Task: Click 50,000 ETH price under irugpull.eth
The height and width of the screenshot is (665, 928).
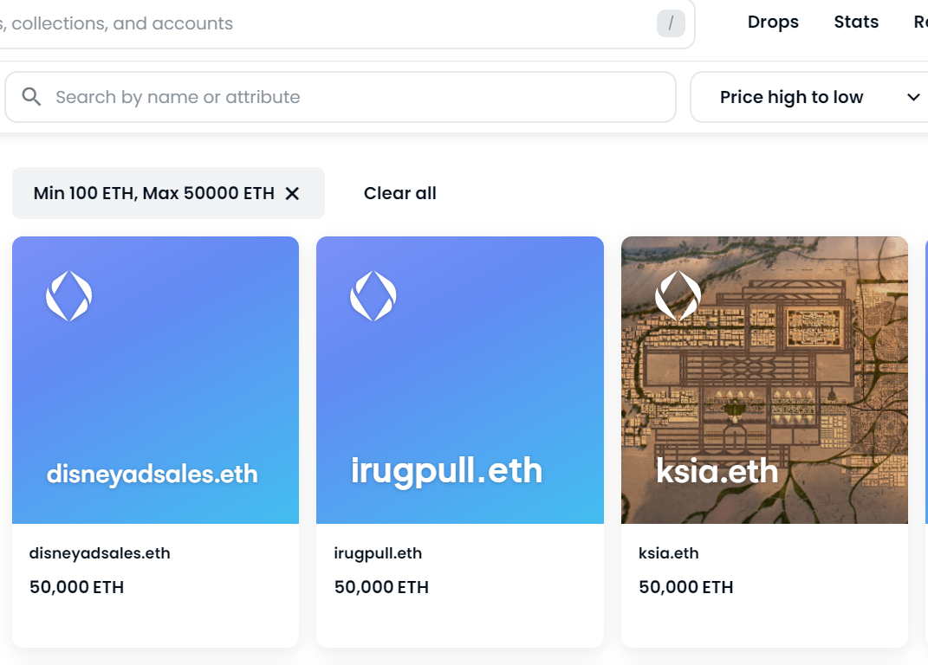Action: click(381, 587)
